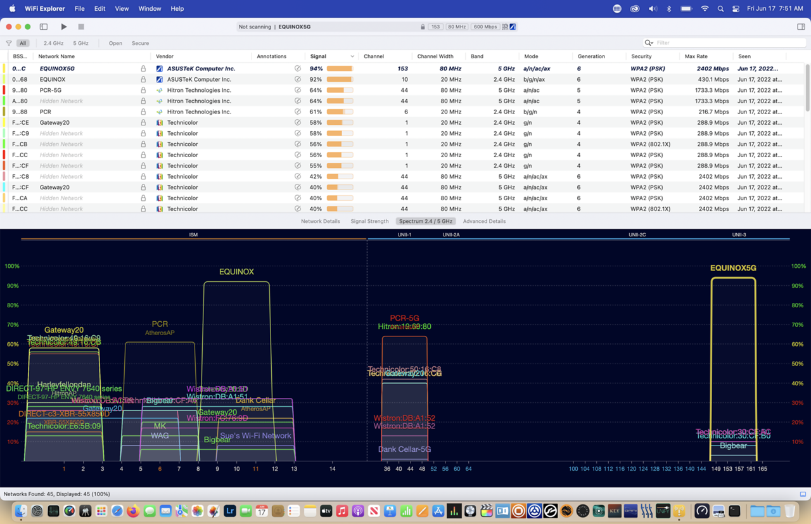Open the search filter options dropdown magnifier
811x524 pixels.
pyautogui.click(x=649, y=43)
